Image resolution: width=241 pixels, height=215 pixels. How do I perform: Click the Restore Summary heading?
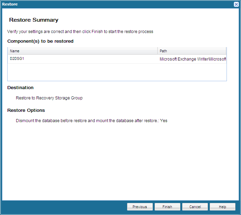pos(34,20)
